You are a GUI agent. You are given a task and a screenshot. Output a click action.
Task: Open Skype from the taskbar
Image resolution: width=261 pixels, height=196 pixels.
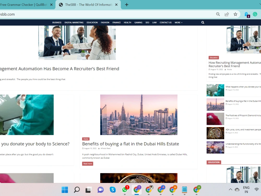[113, 190]
